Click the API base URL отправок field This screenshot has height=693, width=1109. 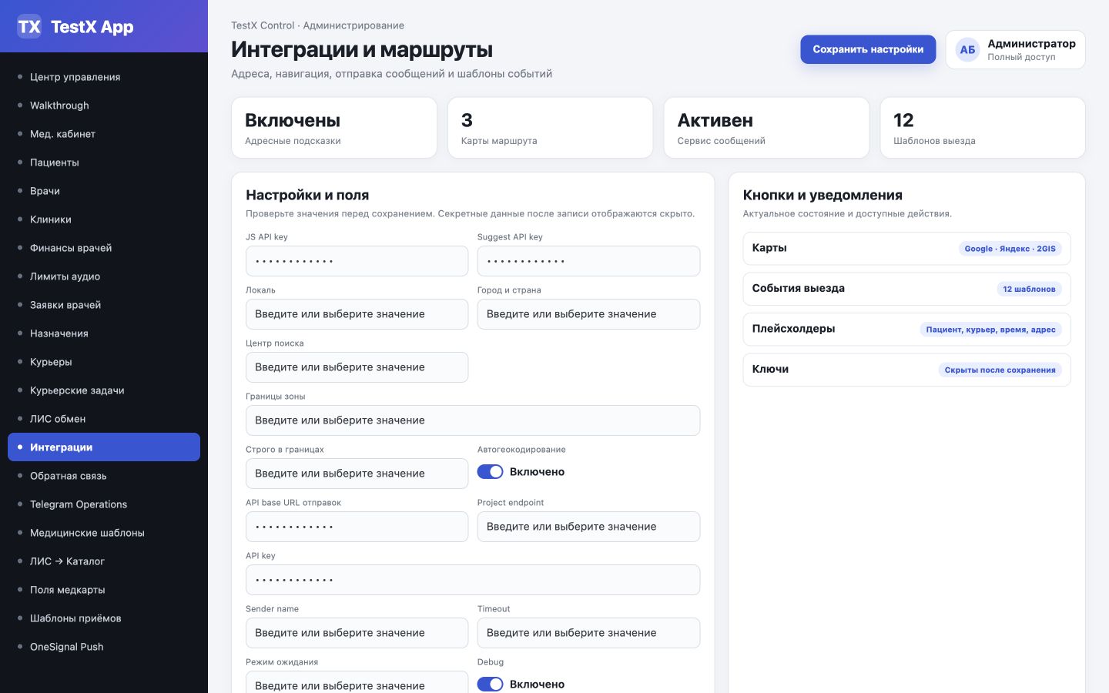tap(357, 527)
